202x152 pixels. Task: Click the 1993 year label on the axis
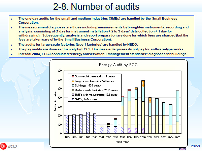point(95,137)
